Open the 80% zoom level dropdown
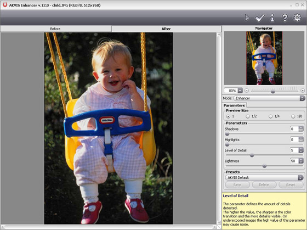The width and height of the screenshot is (307, 230). point(240,91)
